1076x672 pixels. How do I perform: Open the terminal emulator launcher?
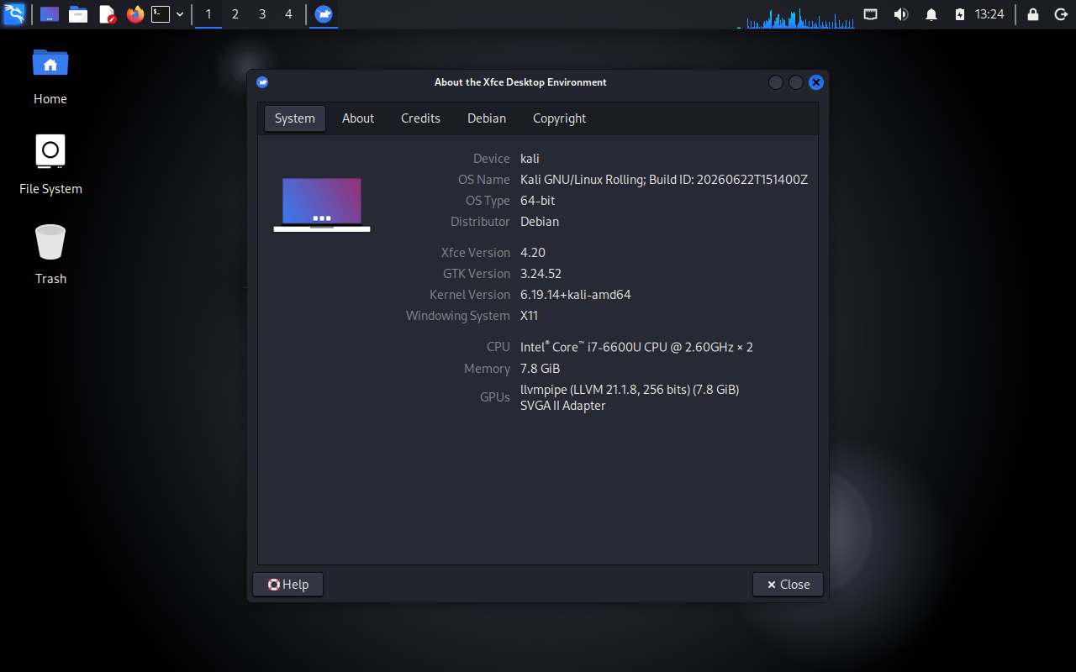[161, 14]
